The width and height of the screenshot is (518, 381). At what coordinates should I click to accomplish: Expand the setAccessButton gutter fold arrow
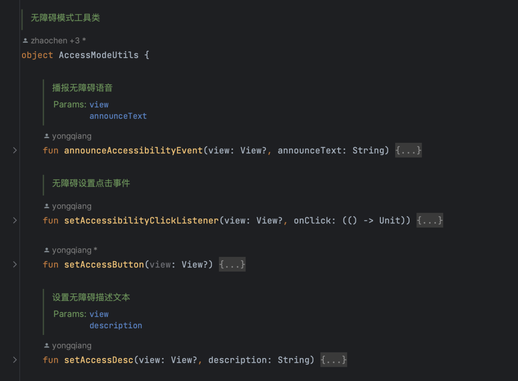(15, 265)
